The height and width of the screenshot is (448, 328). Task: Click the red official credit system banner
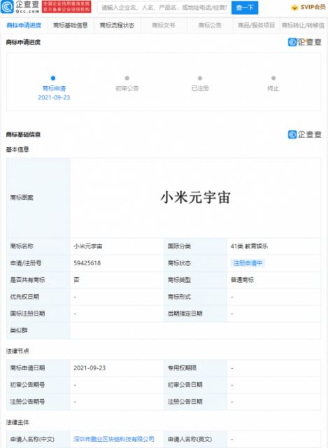[66, 7]
